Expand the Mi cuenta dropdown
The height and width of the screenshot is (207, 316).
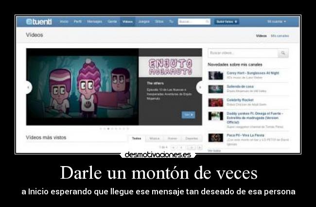[x=277, y=21]
